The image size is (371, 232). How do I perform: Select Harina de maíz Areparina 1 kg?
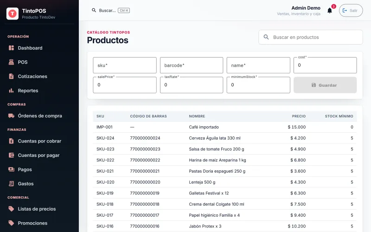point(217,160)
